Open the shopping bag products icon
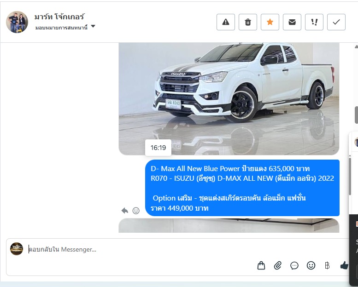The image size is (358, 287). (x=261, y=265)
